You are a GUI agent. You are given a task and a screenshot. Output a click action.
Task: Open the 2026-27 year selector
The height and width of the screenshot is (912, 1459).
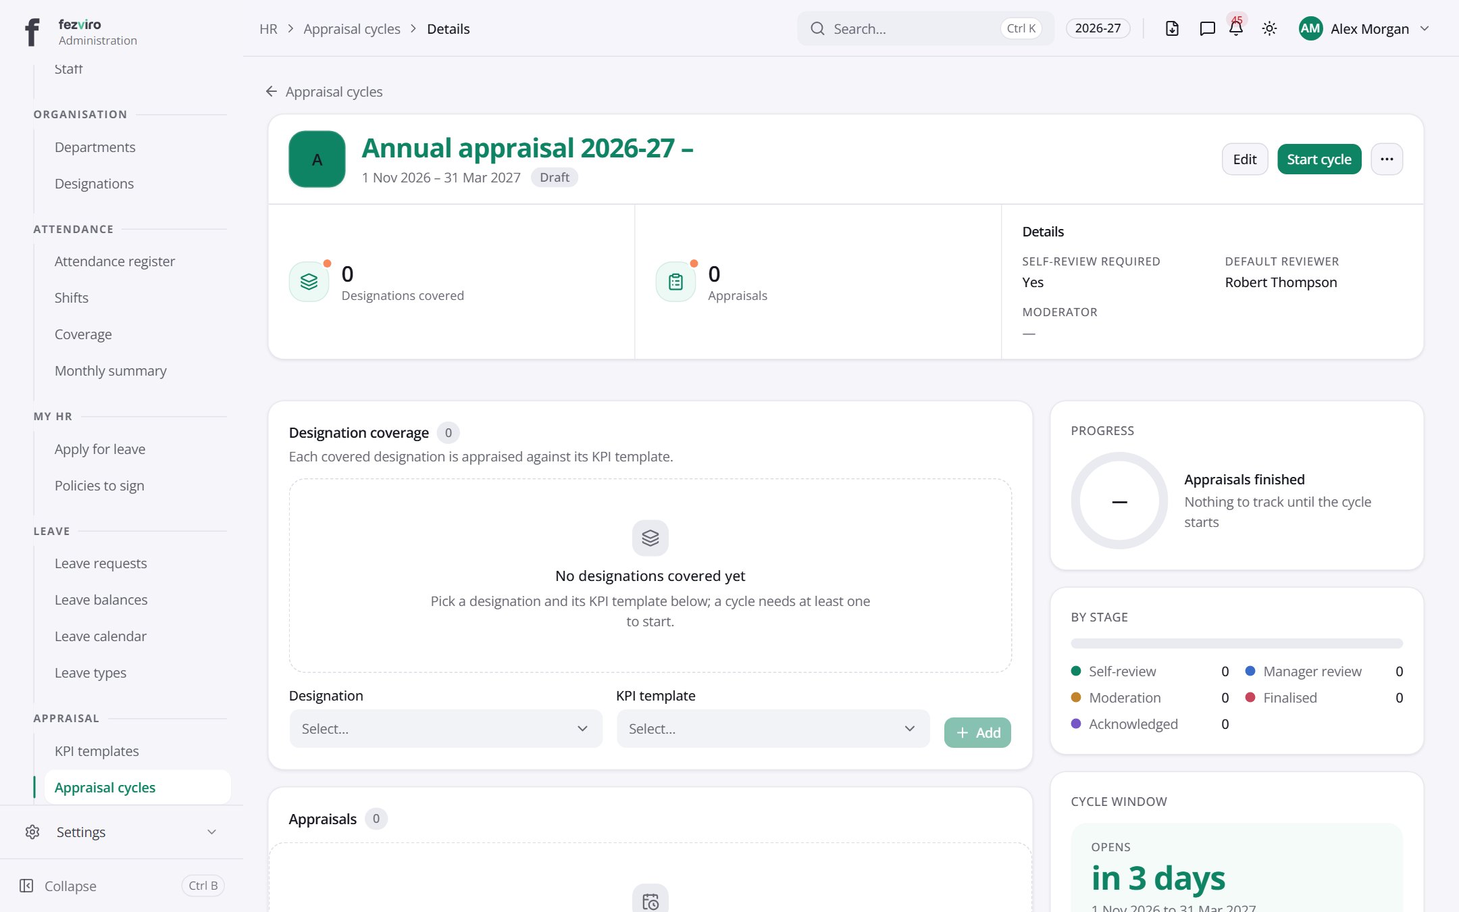click(1098, 28)
